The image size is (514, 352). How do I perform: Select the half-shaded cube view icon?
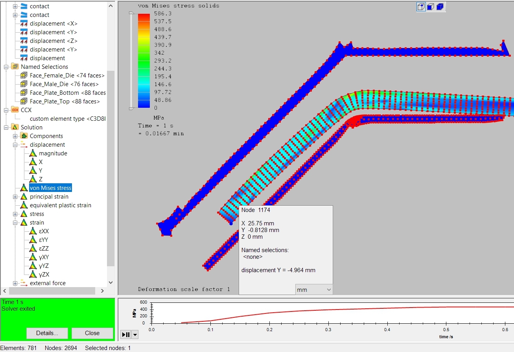pos(431,7)
